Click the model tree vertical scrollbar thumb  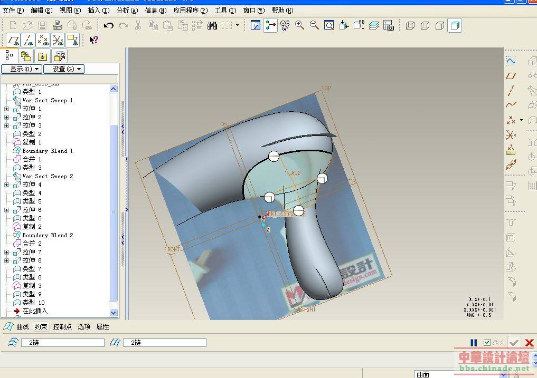(x=114, y=213)
